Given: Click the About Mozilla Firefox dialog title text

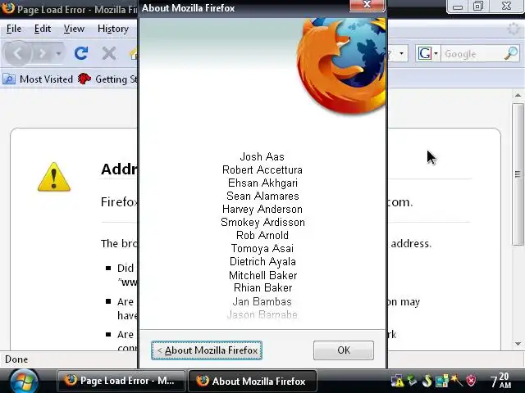Looking at the screenshot, I should coord(188,8).
